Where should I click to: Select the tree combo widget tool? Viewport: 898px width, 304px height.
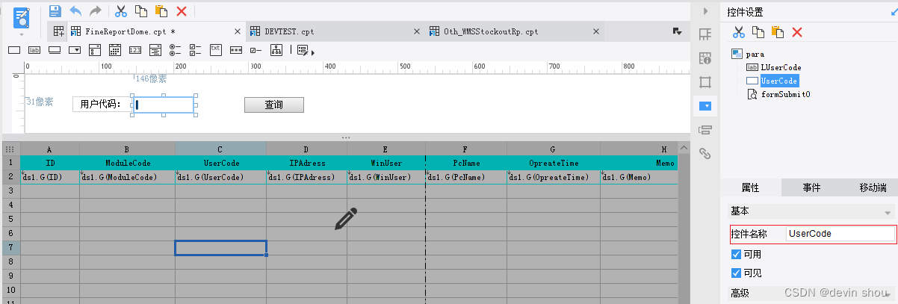(155, 50)
